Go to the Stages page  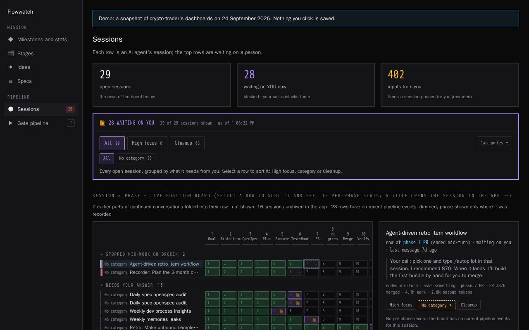pos(41,54)
